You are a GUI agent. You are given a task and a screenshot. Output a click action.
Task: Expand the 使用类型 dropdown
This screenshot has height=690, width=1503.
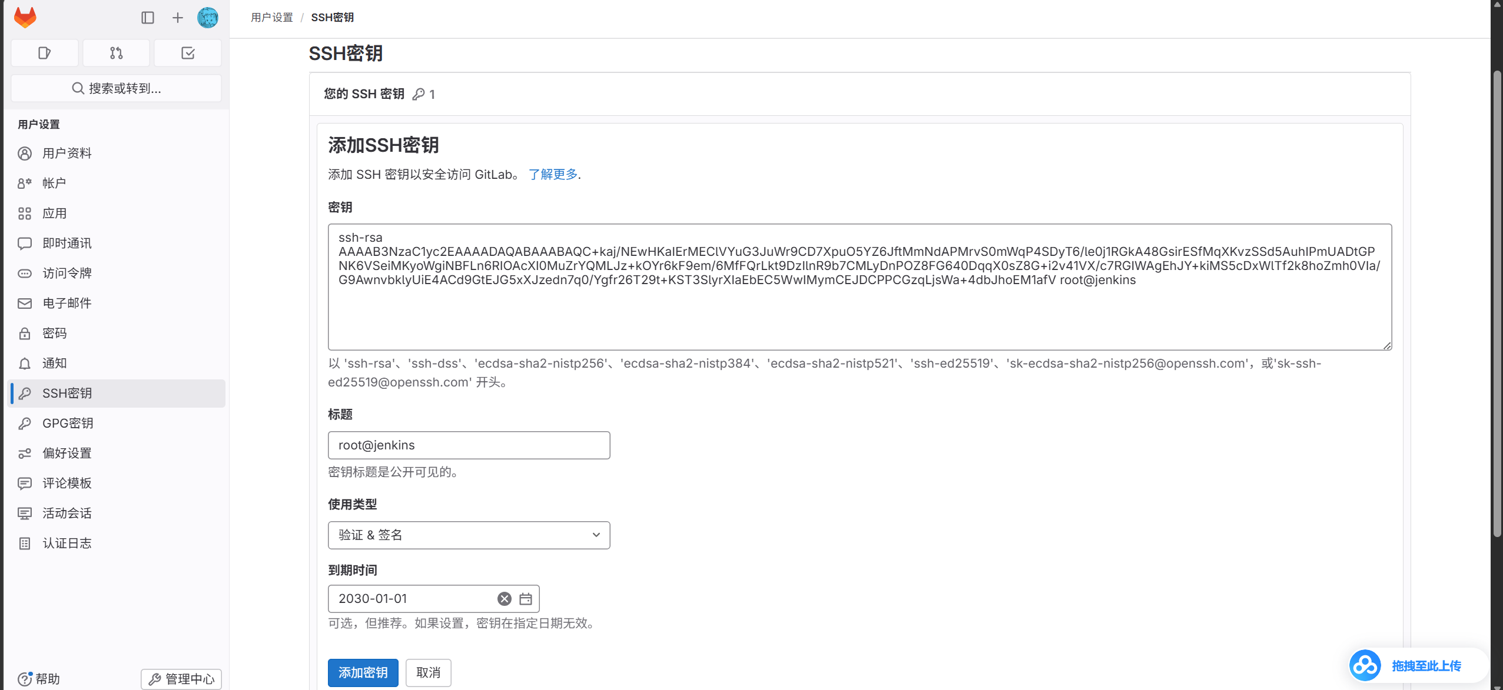pos(469,535)
